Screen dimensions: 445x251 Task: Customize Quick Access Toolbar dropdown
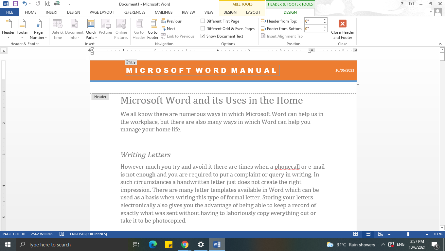69,4
